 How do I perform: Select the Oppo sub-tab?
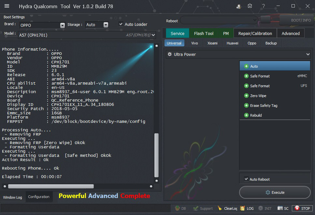coord(252,43)
